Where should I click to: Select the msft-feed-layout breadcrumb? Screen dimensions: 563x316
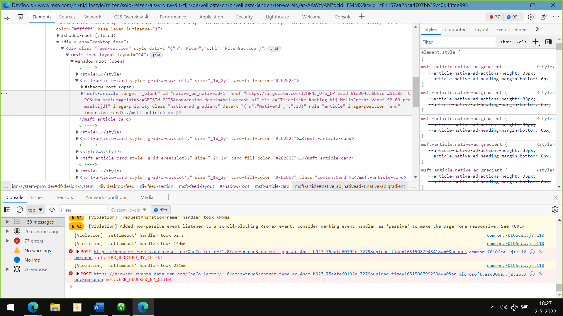click(x=196, y=186)
